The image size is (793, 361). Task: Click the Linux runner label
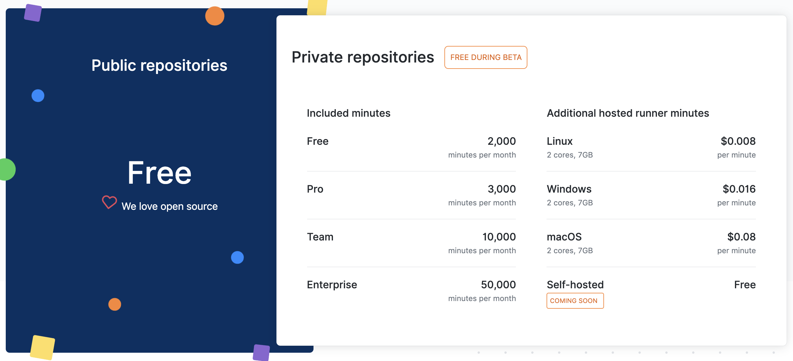pos(559,141)
